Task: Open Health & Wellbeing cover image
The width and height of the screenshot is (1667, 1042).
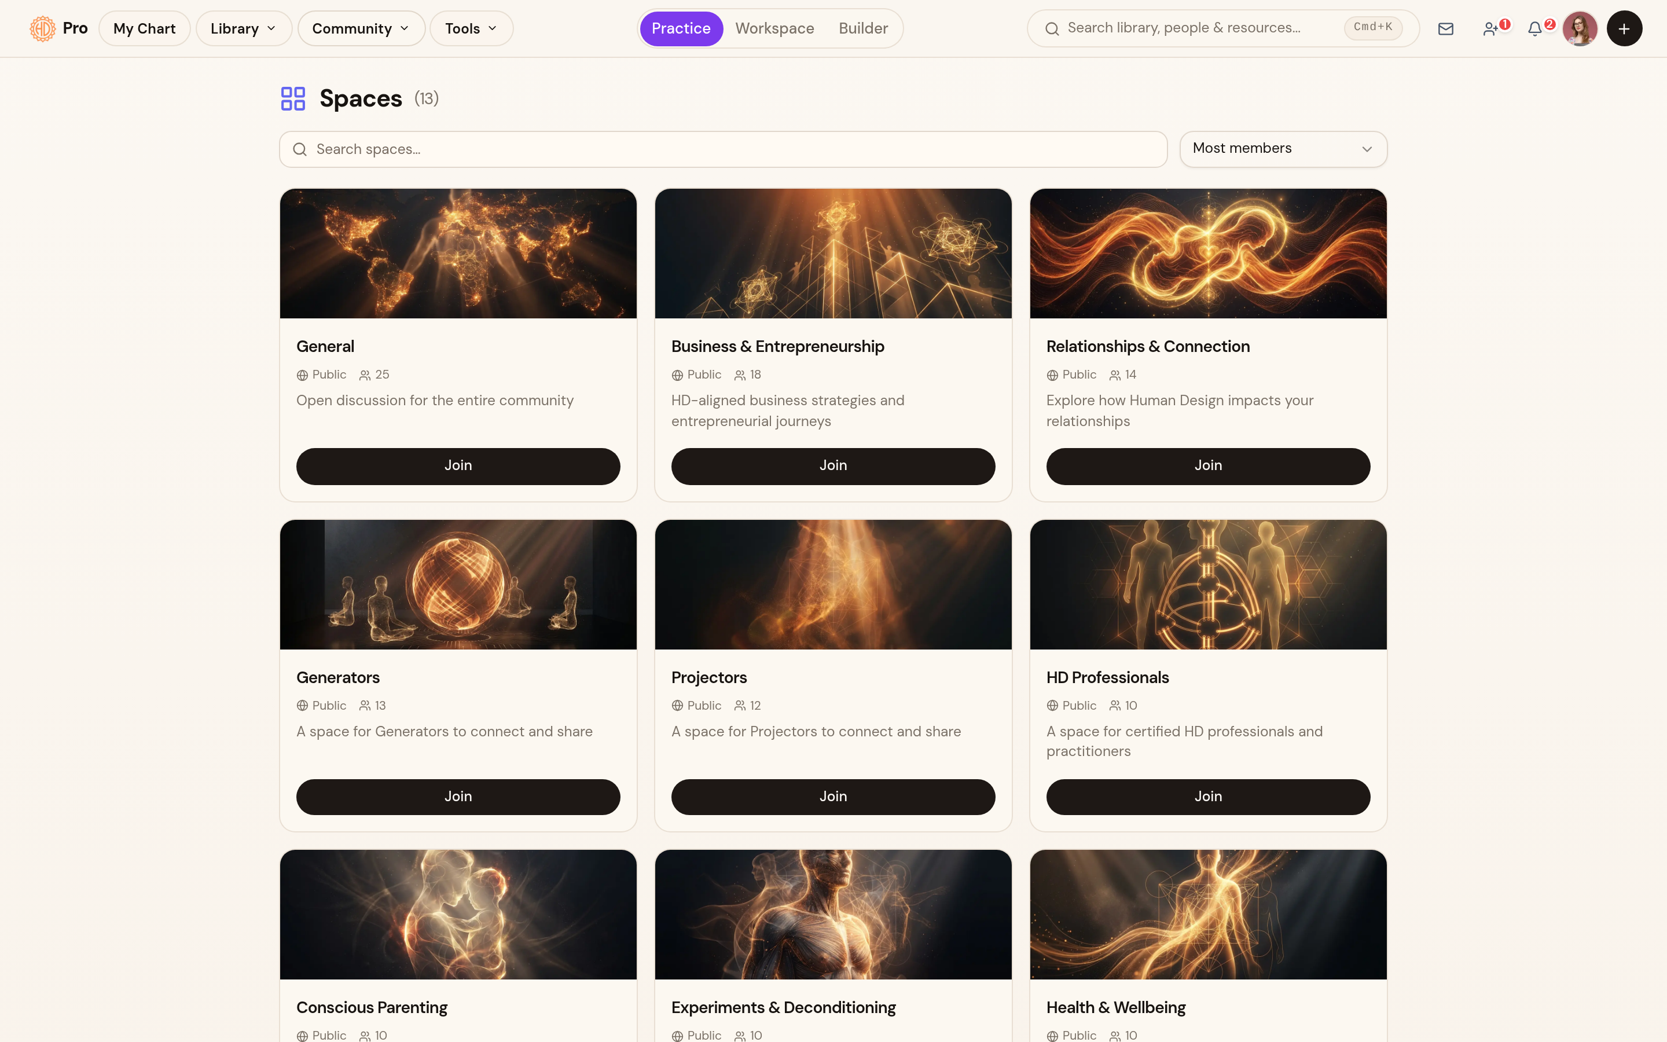Action: (1207, 915)
